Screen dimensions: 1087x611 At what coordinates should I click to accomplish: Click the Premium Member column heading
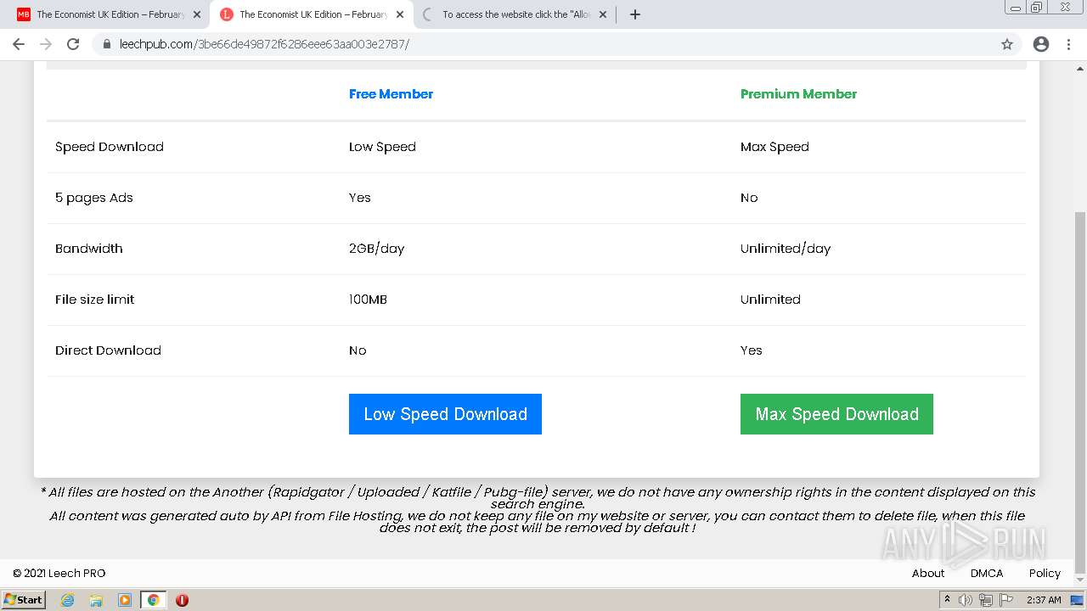[798, 94]
